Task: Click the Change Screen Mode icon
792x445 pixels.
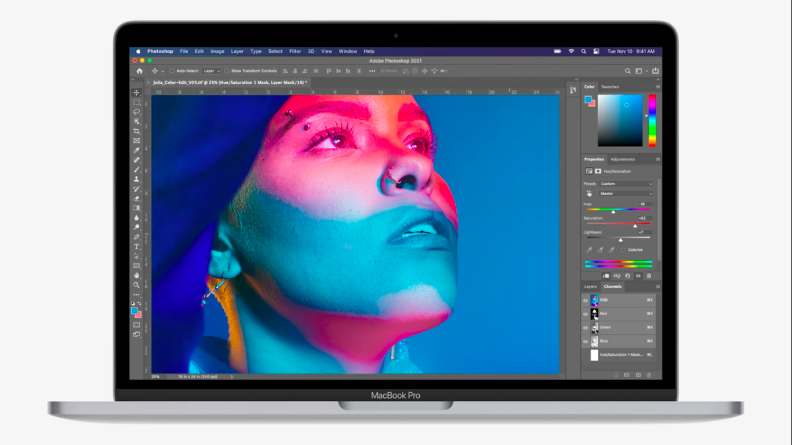Action: tap(137, 334)
